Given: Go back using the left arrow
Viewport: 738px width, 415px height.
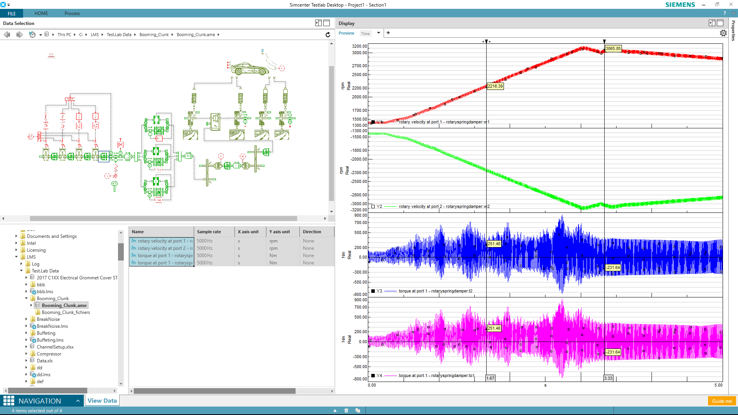Looking at the screenshot, I should coord(7,35).
